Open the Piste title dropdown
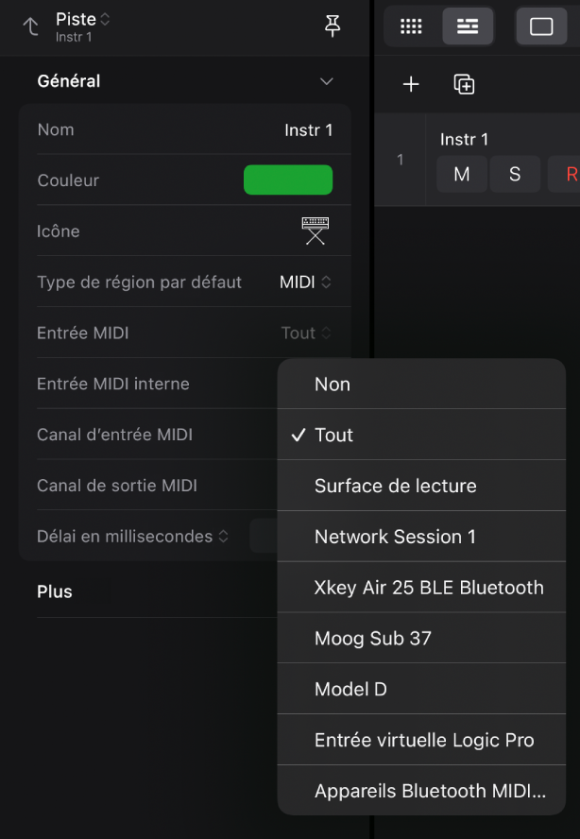 (x=83, y=20)
